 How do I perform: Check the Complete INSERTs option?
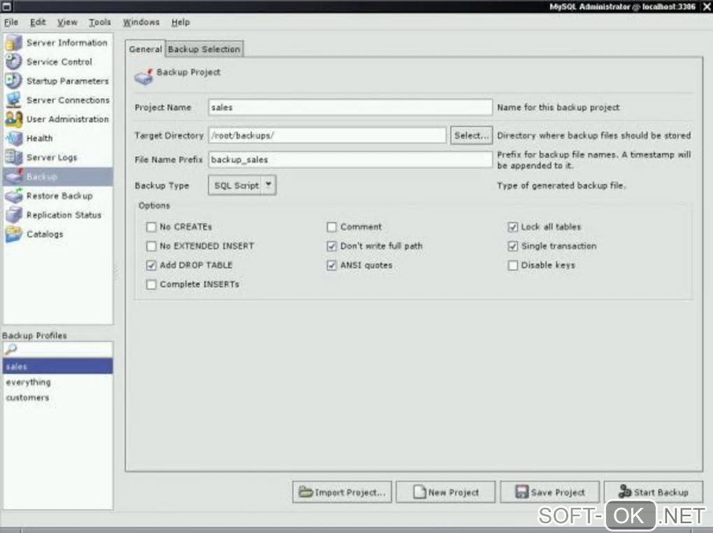tap(151, 284)
